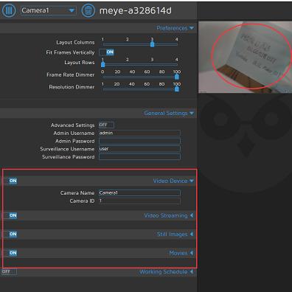Click the Layout Columns label
Screen dimensions: 292x292
(75, 42)
